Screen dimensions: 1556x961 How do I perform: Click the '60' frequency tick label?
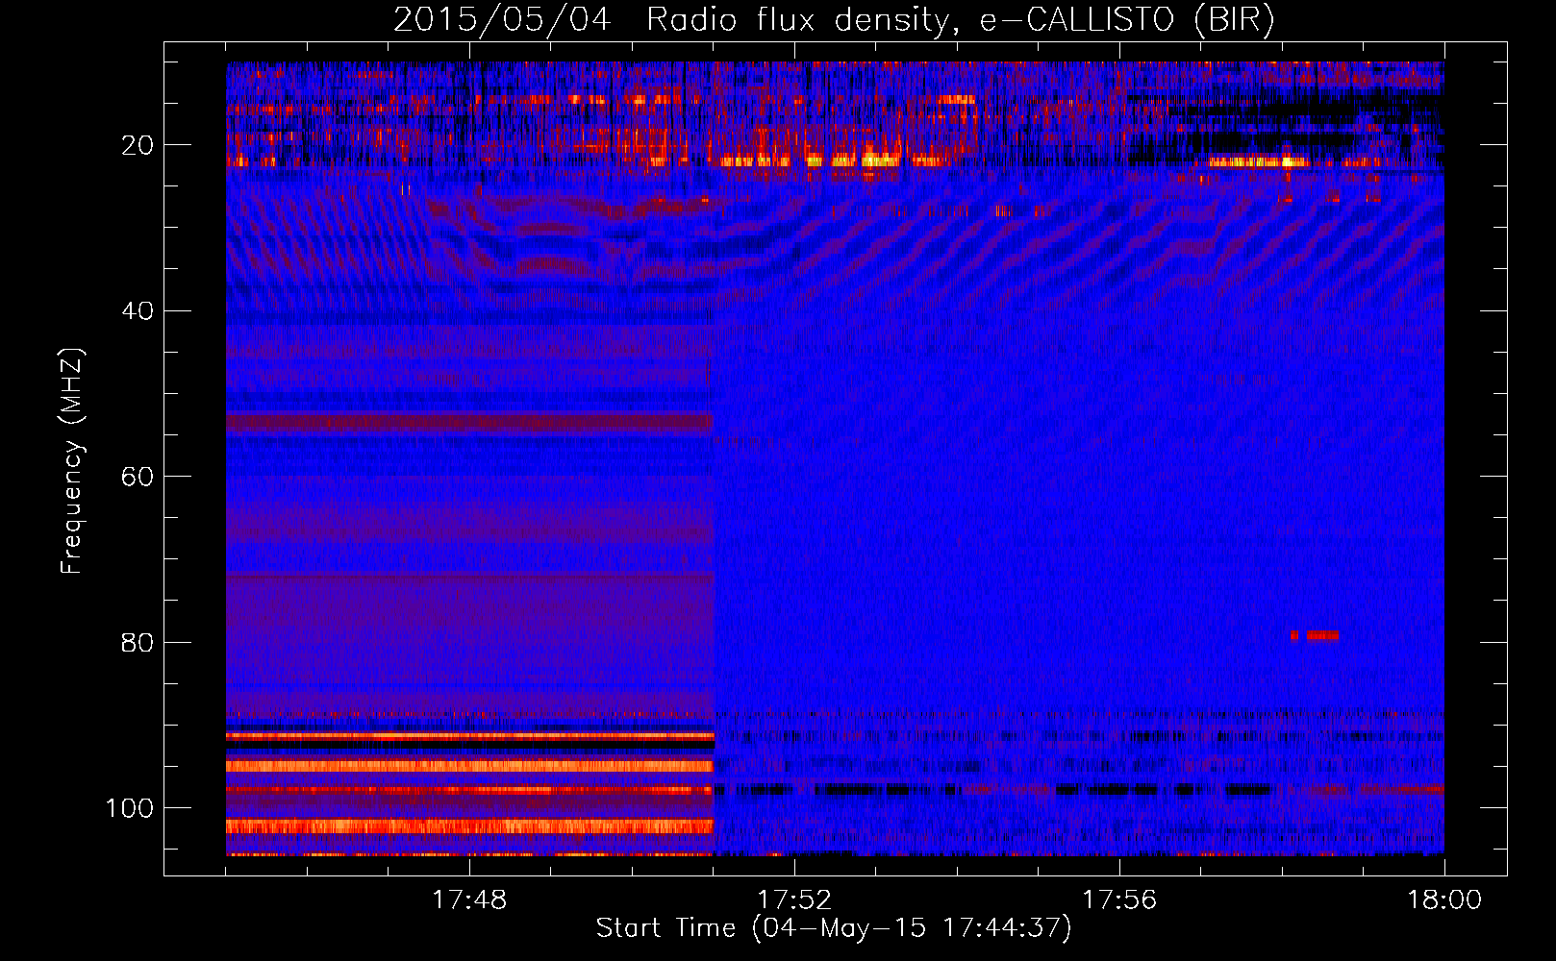pos(138,477)
